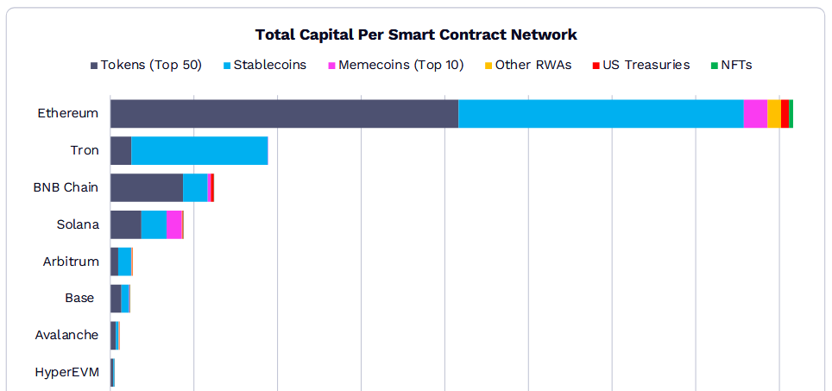Image resolution: width=832 pixels, height=391 pixels.
Task: Select Ethereum's blue Stablecoins bar segment
Action: [x=602, y=114]
